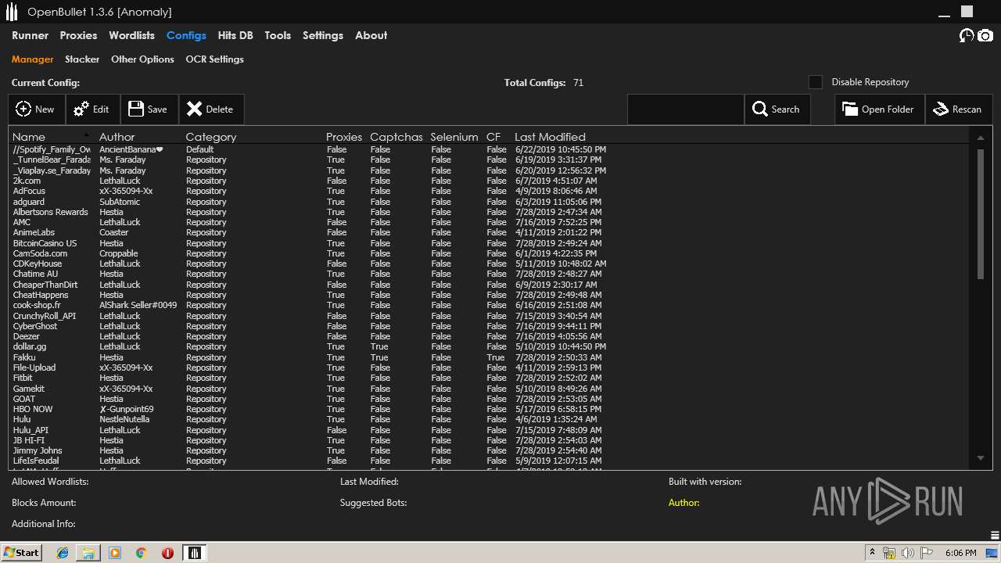Select the Jimmy Johns config row
1001x563 pixels.
tap(489, 450)
